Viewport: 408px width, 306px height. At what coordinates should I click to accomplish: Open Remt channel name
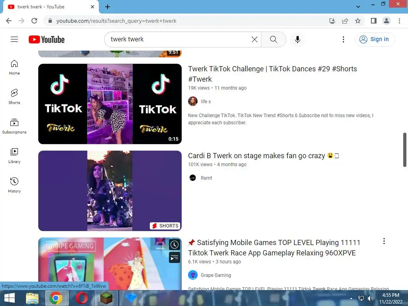[206, 178]
